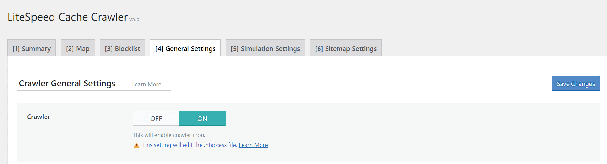Click blank tab bar area after Sitemap Settings
This screenshot has height=164, width=607.
coord(481,48)
